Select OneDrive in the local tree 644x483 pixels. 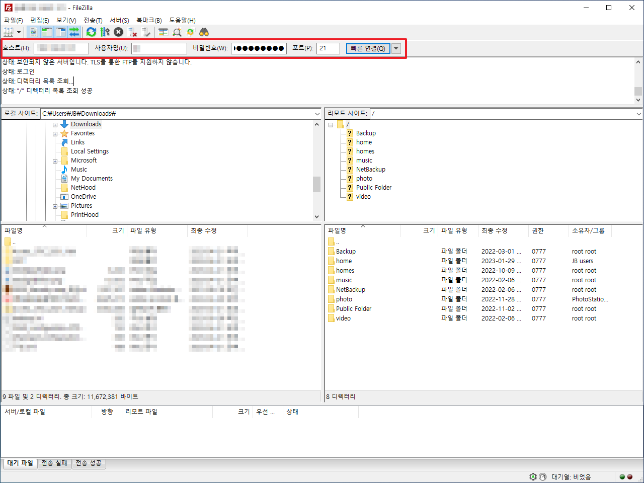click(x=84, y=197)
